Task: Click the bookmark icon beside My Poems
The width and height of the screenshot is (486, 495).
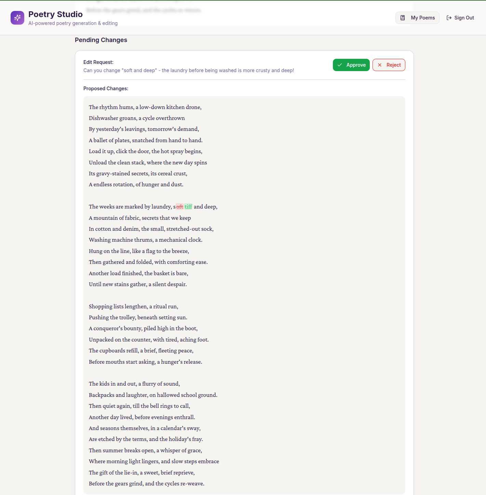Action: click(x=403, y=18)
